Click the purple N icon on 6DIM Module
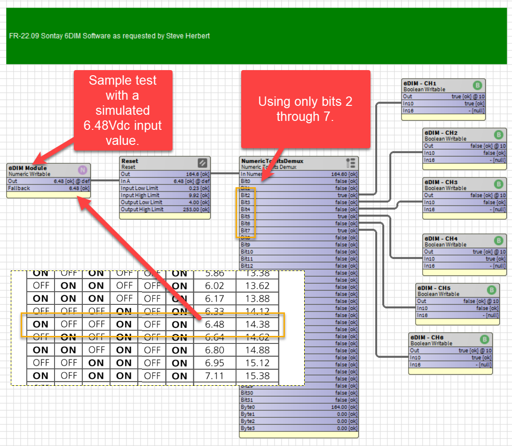 pyautogui.click(x=83, y=170)
